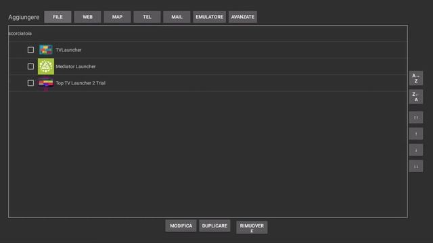Select the Top TV Launcher 2 Trial text
The image size is (433, 243).
pos(81,83)
